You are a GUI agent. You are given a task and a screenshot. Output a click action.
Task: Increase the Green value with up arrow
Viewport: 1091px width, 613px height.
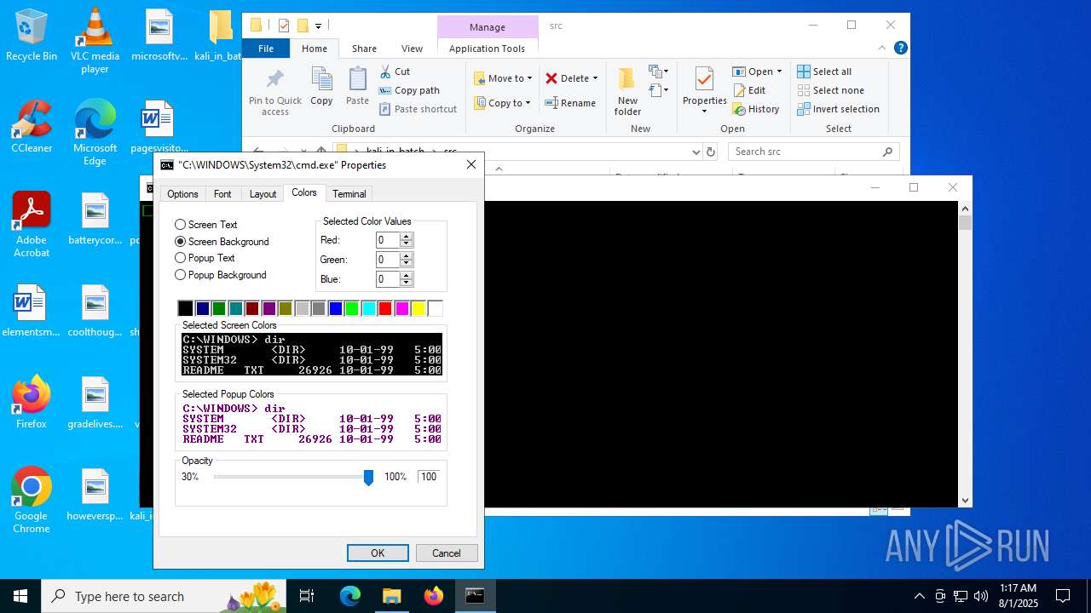[x=407, y=256]
